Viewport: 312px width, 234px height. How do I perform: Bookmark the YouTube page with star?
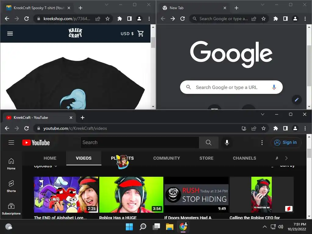click(264, 128)
